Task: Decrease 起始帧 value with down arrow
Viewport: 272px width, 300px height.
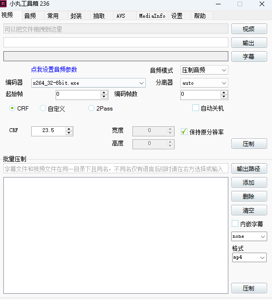Action: (x=104, y=97)
